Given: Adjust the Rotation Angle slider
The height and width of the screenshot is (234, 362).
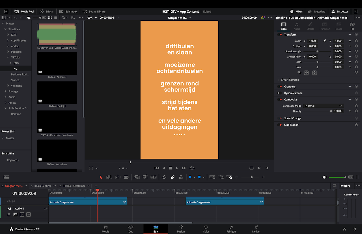Looking at the screenshot, I should pyautogui.click(x=317, y=51).
